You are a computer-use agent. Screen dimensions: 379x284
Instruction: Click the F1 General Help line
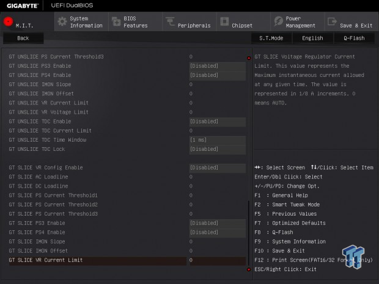tap(281, 195)
